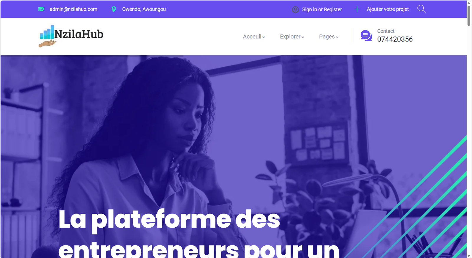Click the green plus icon

(357, 9)
